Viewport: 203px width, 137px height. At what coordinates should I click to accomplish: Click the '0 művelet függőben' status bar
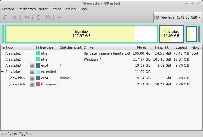[17, 134]
